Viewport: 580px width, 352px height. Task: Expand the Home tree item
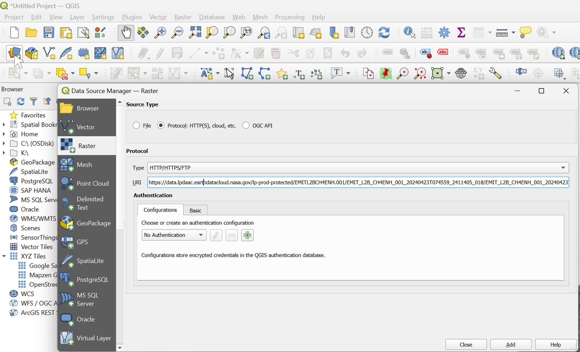pyautogui.click(x=4, y=134)
